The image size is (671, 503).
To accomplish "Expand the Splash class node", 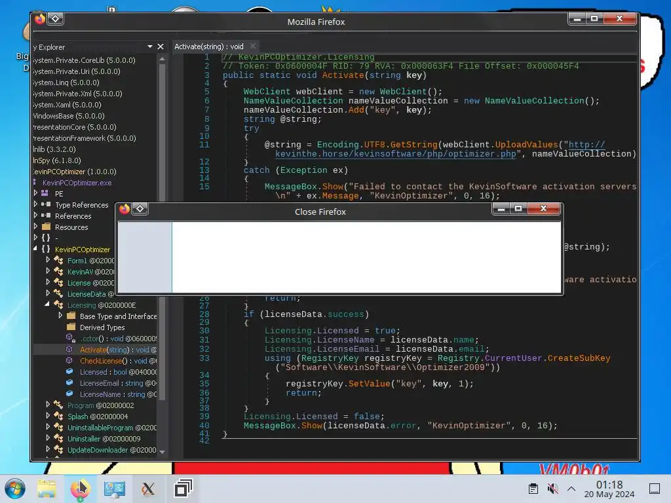I will 48,416.
